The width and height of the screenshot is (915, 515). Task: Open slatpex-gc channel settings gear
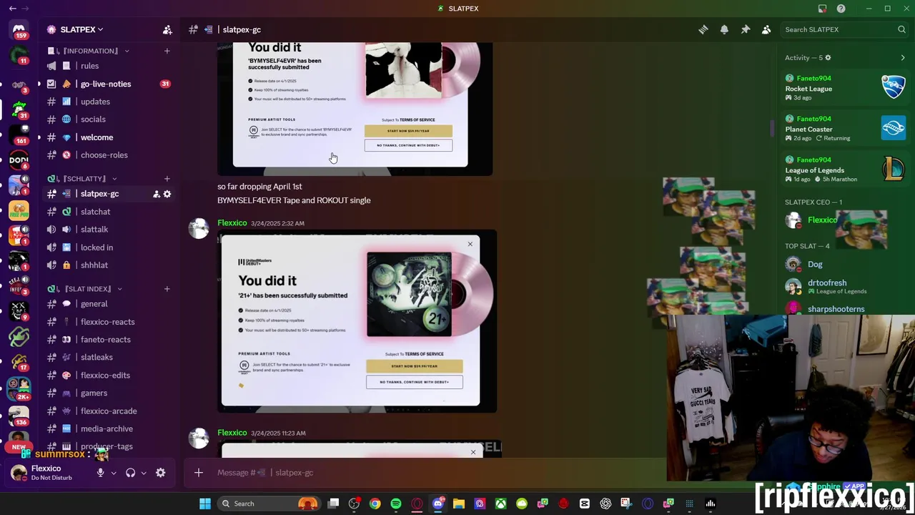tap(167, 194)
